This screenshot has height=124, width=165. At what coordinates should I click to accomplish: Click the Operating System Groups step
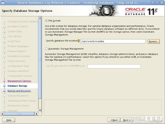click(x=22, y=101)
